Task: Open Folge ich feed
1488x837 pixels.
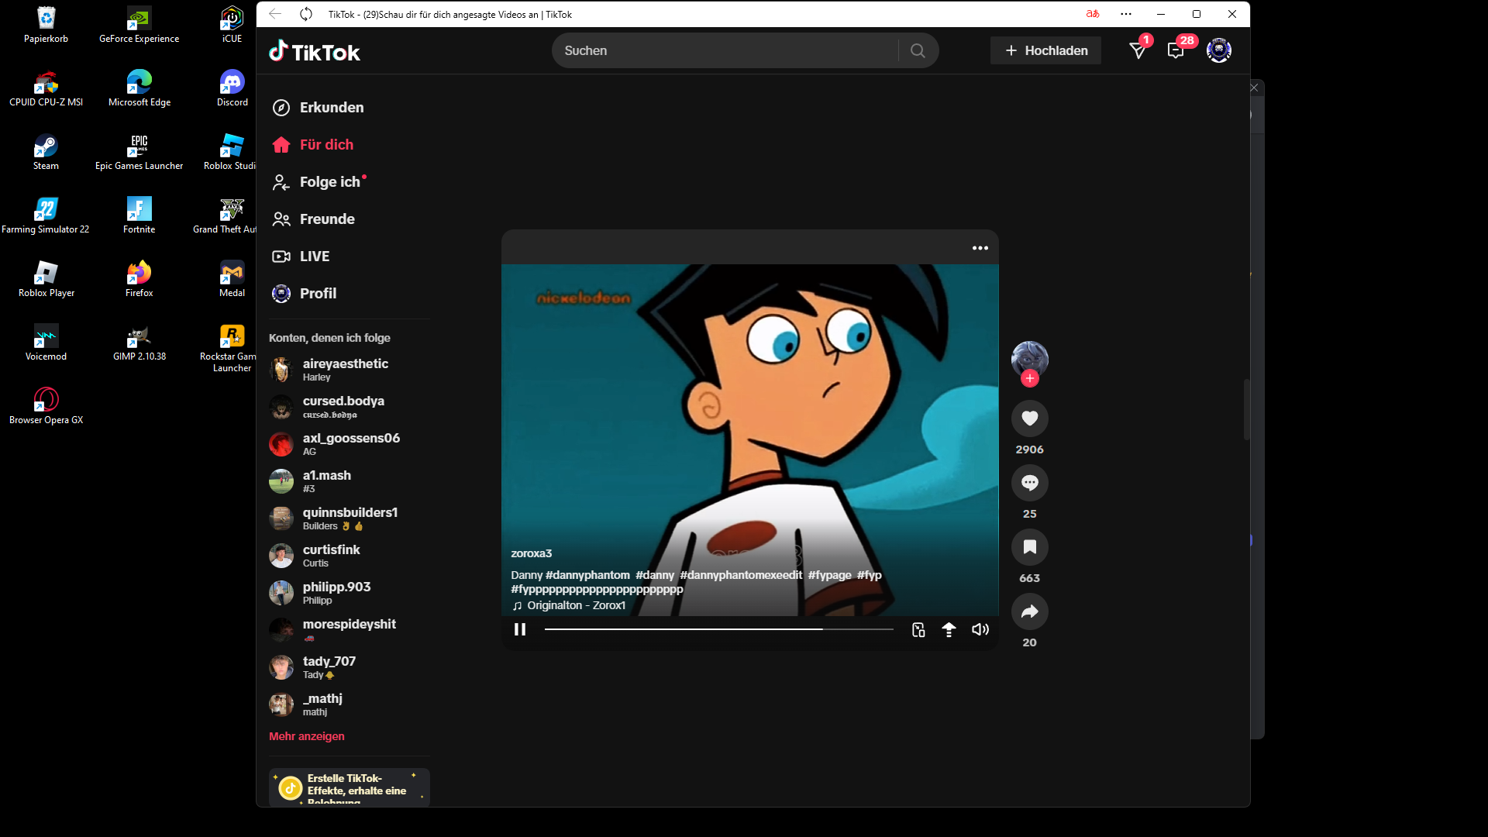Action: (x=319, y=182)
